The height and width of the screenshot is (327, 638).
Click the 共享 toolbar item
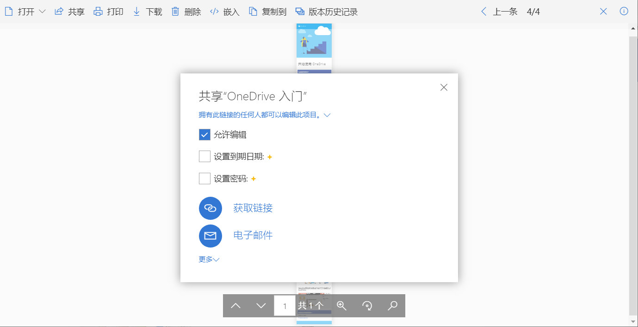(x=69, y=11)
